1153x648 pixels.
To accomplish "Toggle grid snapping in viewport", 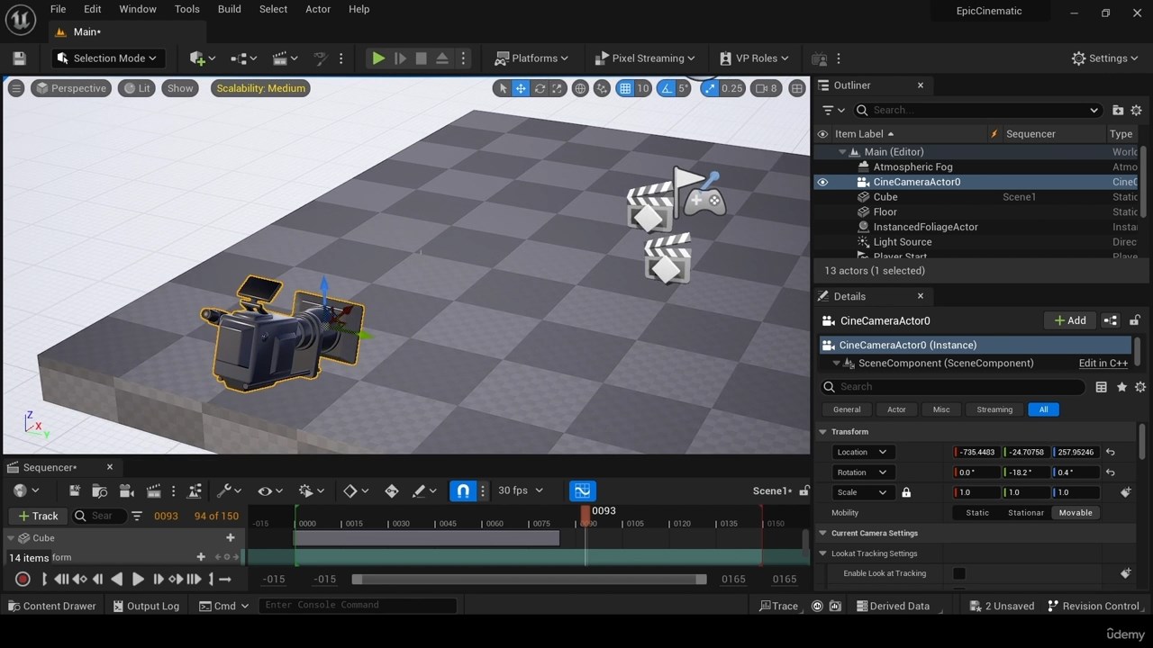I will [625, 88].
